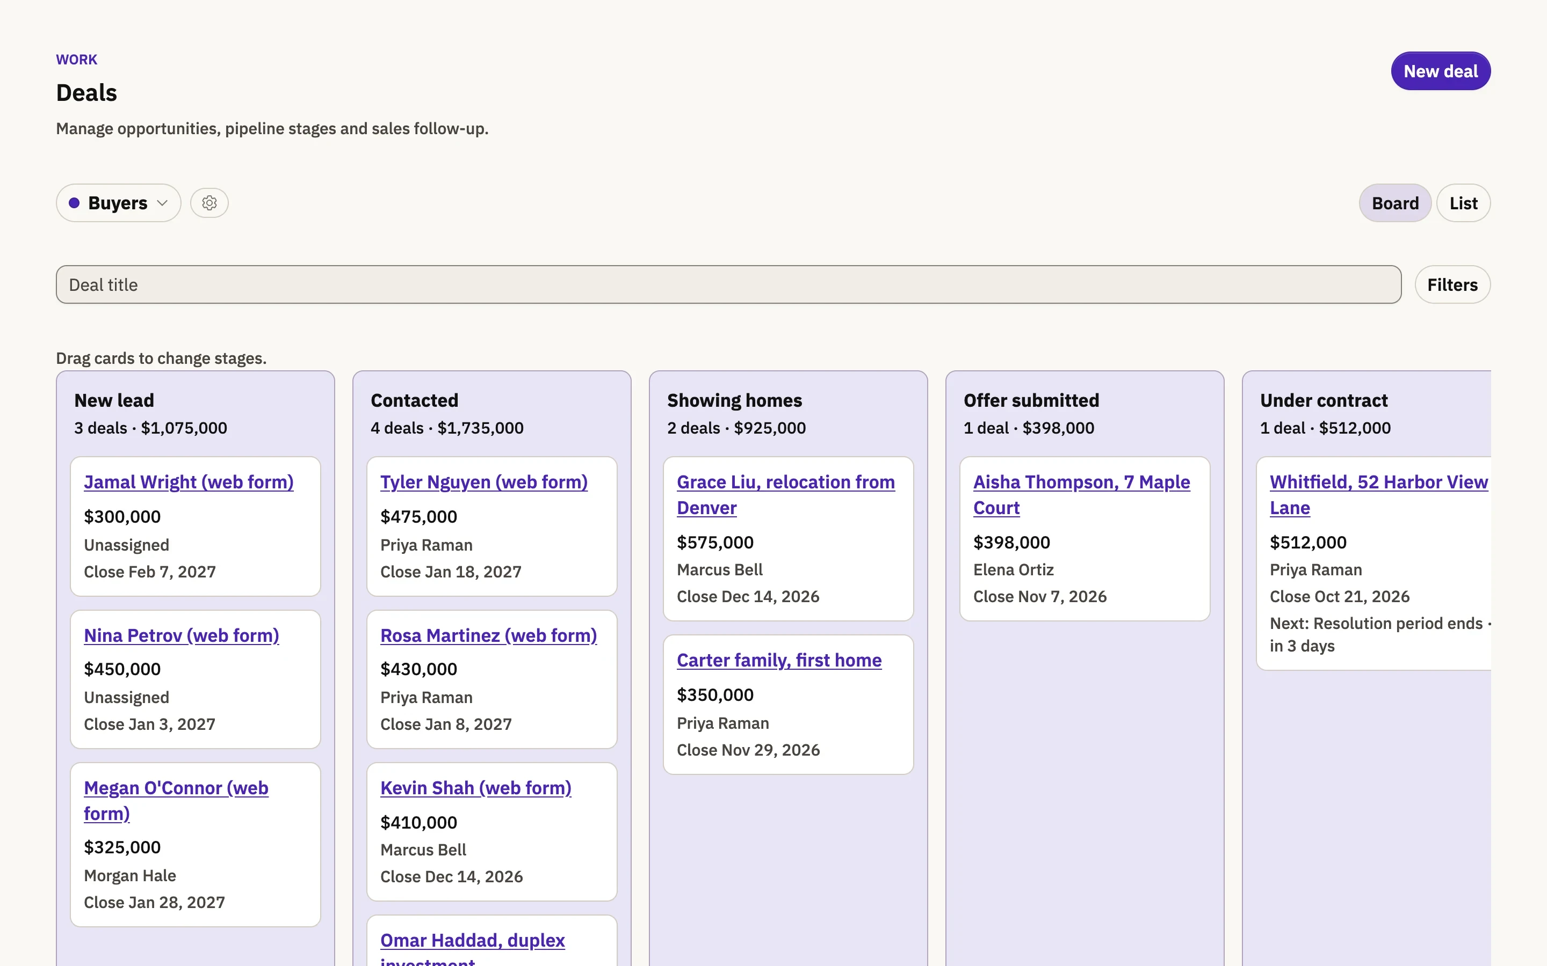The width and height of the screenshot is (1547, 966).
Task: Open Carter family, first home deal
Action: [779, 660]
